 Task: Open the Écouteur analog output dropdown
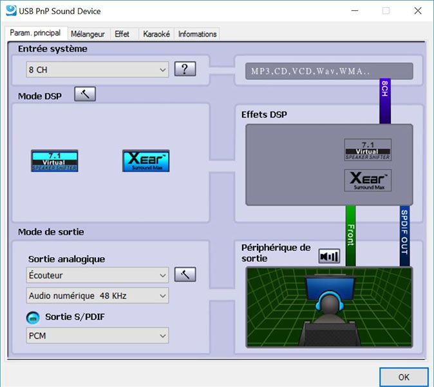98,275
